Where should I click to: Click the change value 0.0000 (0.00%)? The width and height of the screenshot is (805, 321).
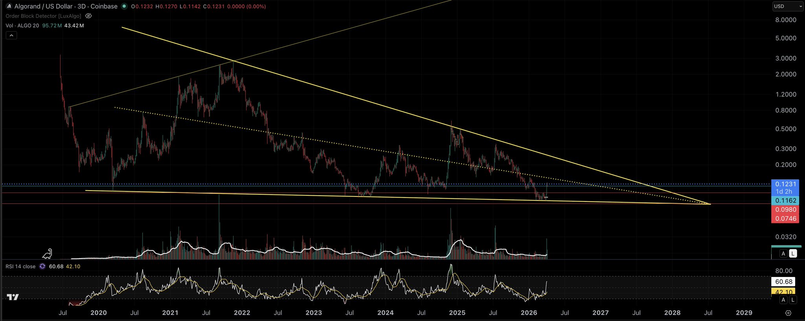click(247, 7)
